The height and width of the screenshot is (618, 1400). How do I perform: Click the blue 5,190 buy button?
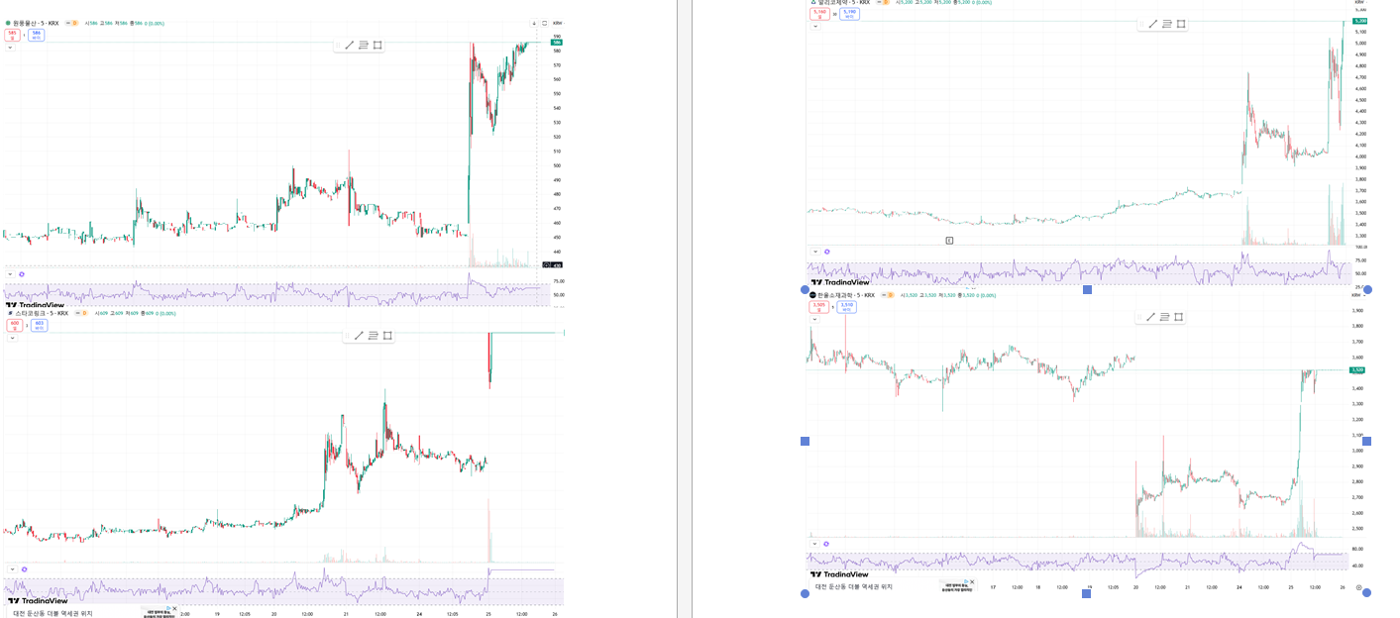849,14
